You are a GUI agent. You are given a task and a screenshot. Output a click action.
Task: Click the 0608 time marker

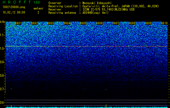point(132,23)
